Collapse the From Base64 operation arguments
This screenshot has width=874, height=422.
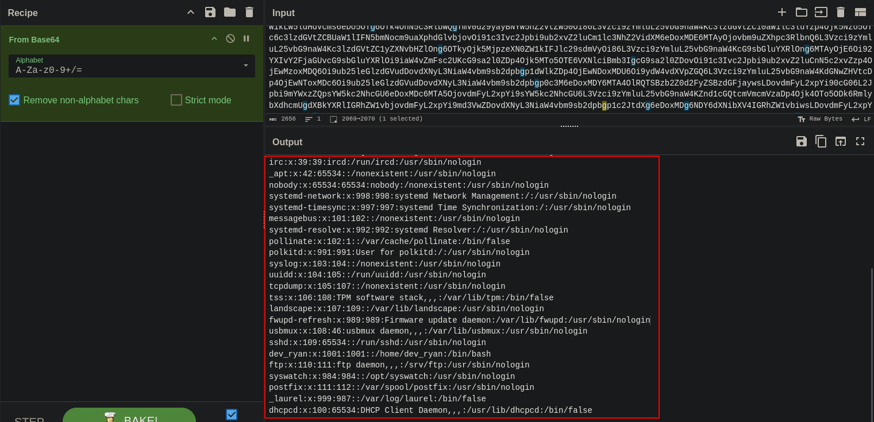pos(214,38)
